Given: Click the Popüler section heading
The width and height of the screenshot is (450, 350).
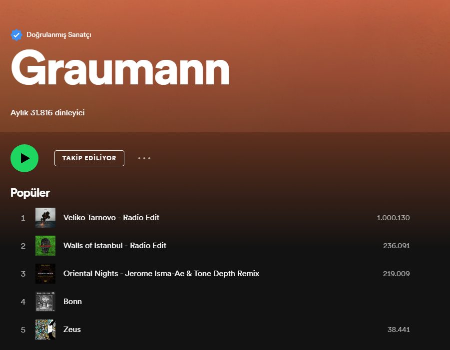Looking at the screenshot, I should [30, 193].
